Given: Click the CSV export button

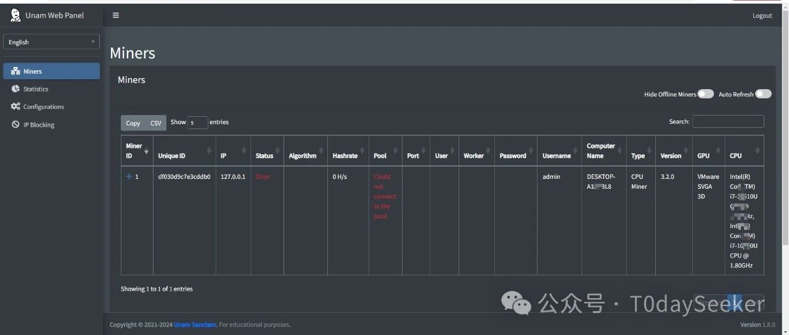Looking at the screenshot, I should 156,123.
